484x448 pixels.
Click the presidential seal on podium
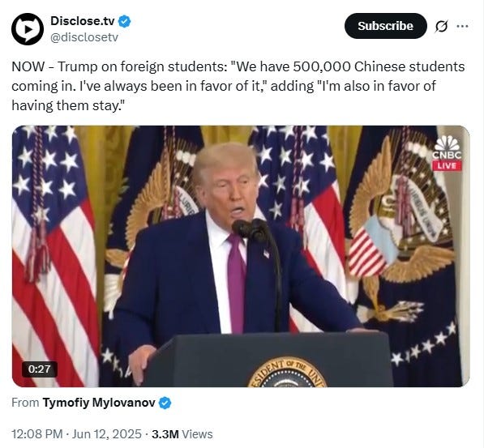click(287, 373)
